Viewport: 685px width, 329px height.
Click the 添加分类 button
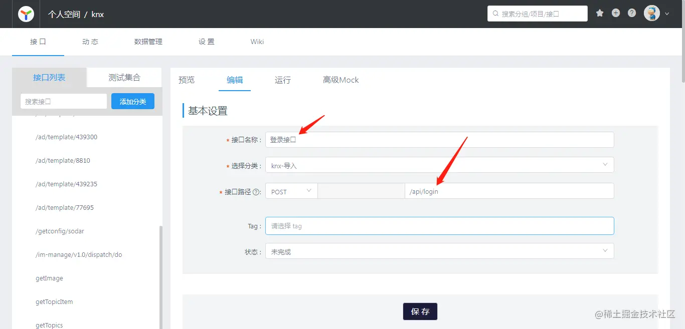click(133, 101)
